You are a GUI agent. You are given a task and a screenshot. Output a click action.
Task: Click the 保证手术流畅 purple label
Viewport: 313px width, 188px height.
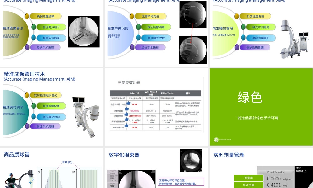[45, 126]
